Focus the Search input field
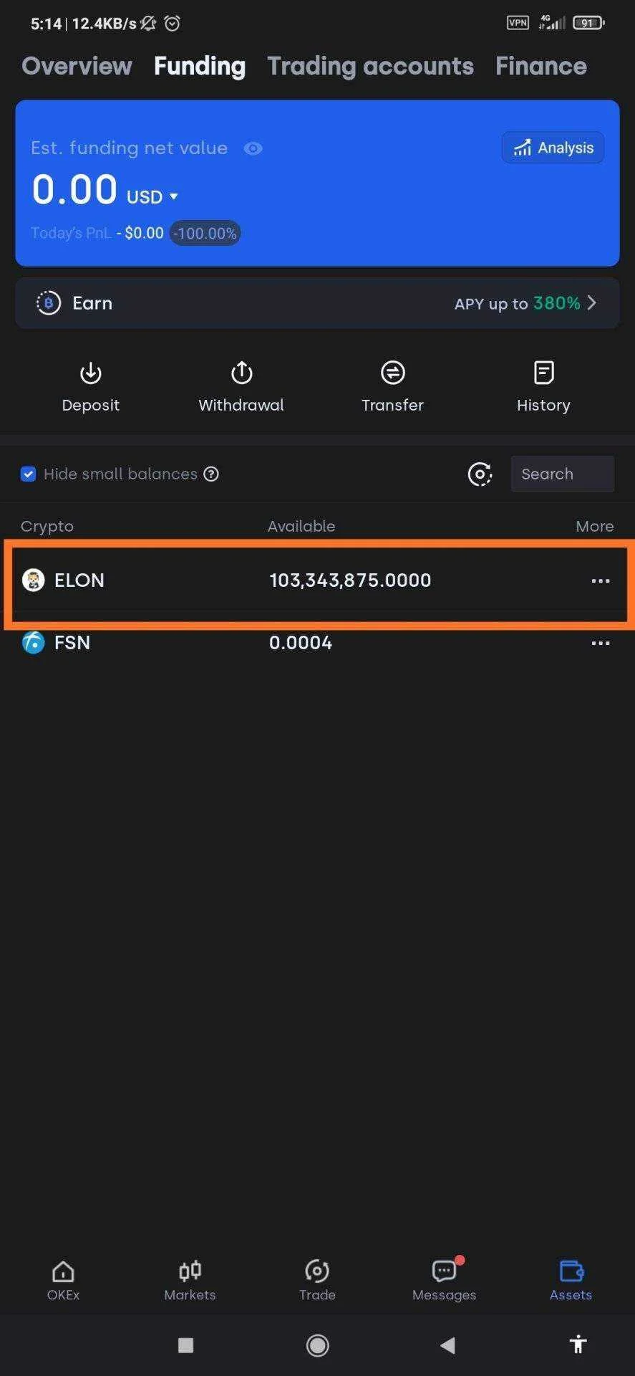The width and height of the screenshot is (635, 1376). (562, 474)
